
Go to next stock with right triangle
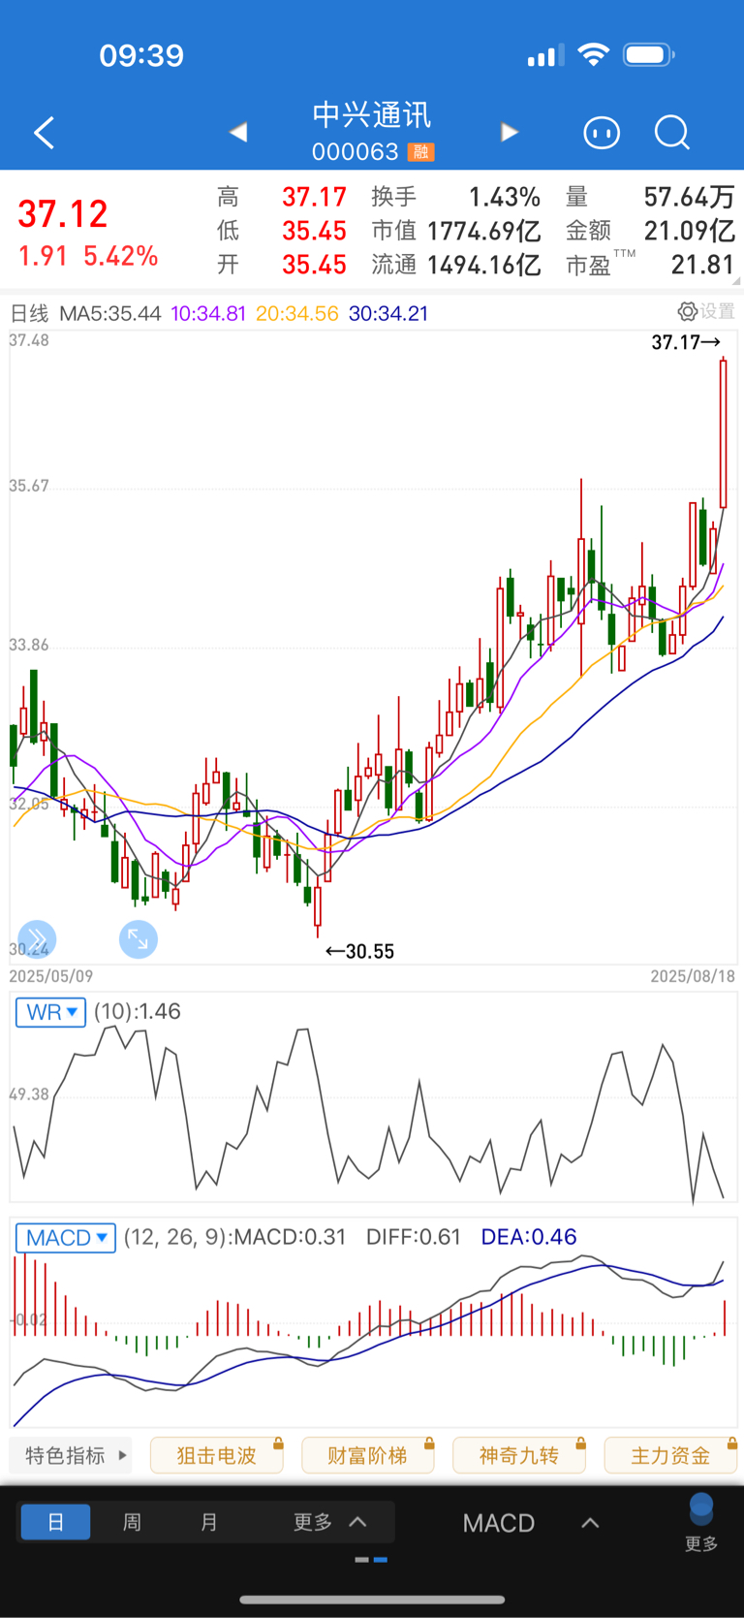pyautogui.click(x=510, y=132)
